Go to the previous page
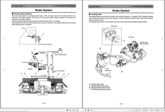165x112 pixels. [70, 110]
